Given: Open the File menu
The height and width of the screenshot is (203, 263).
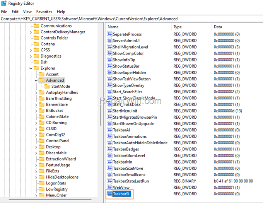Looking at the screenshot, I should (4, 12).
